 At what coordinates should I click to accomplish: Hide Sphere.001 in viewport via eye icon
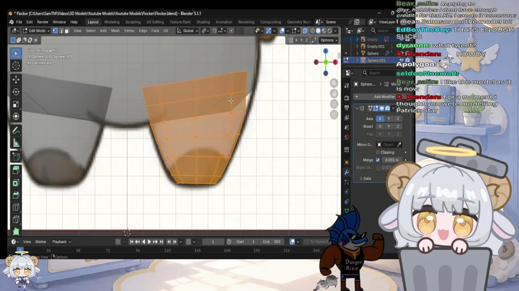401,60
